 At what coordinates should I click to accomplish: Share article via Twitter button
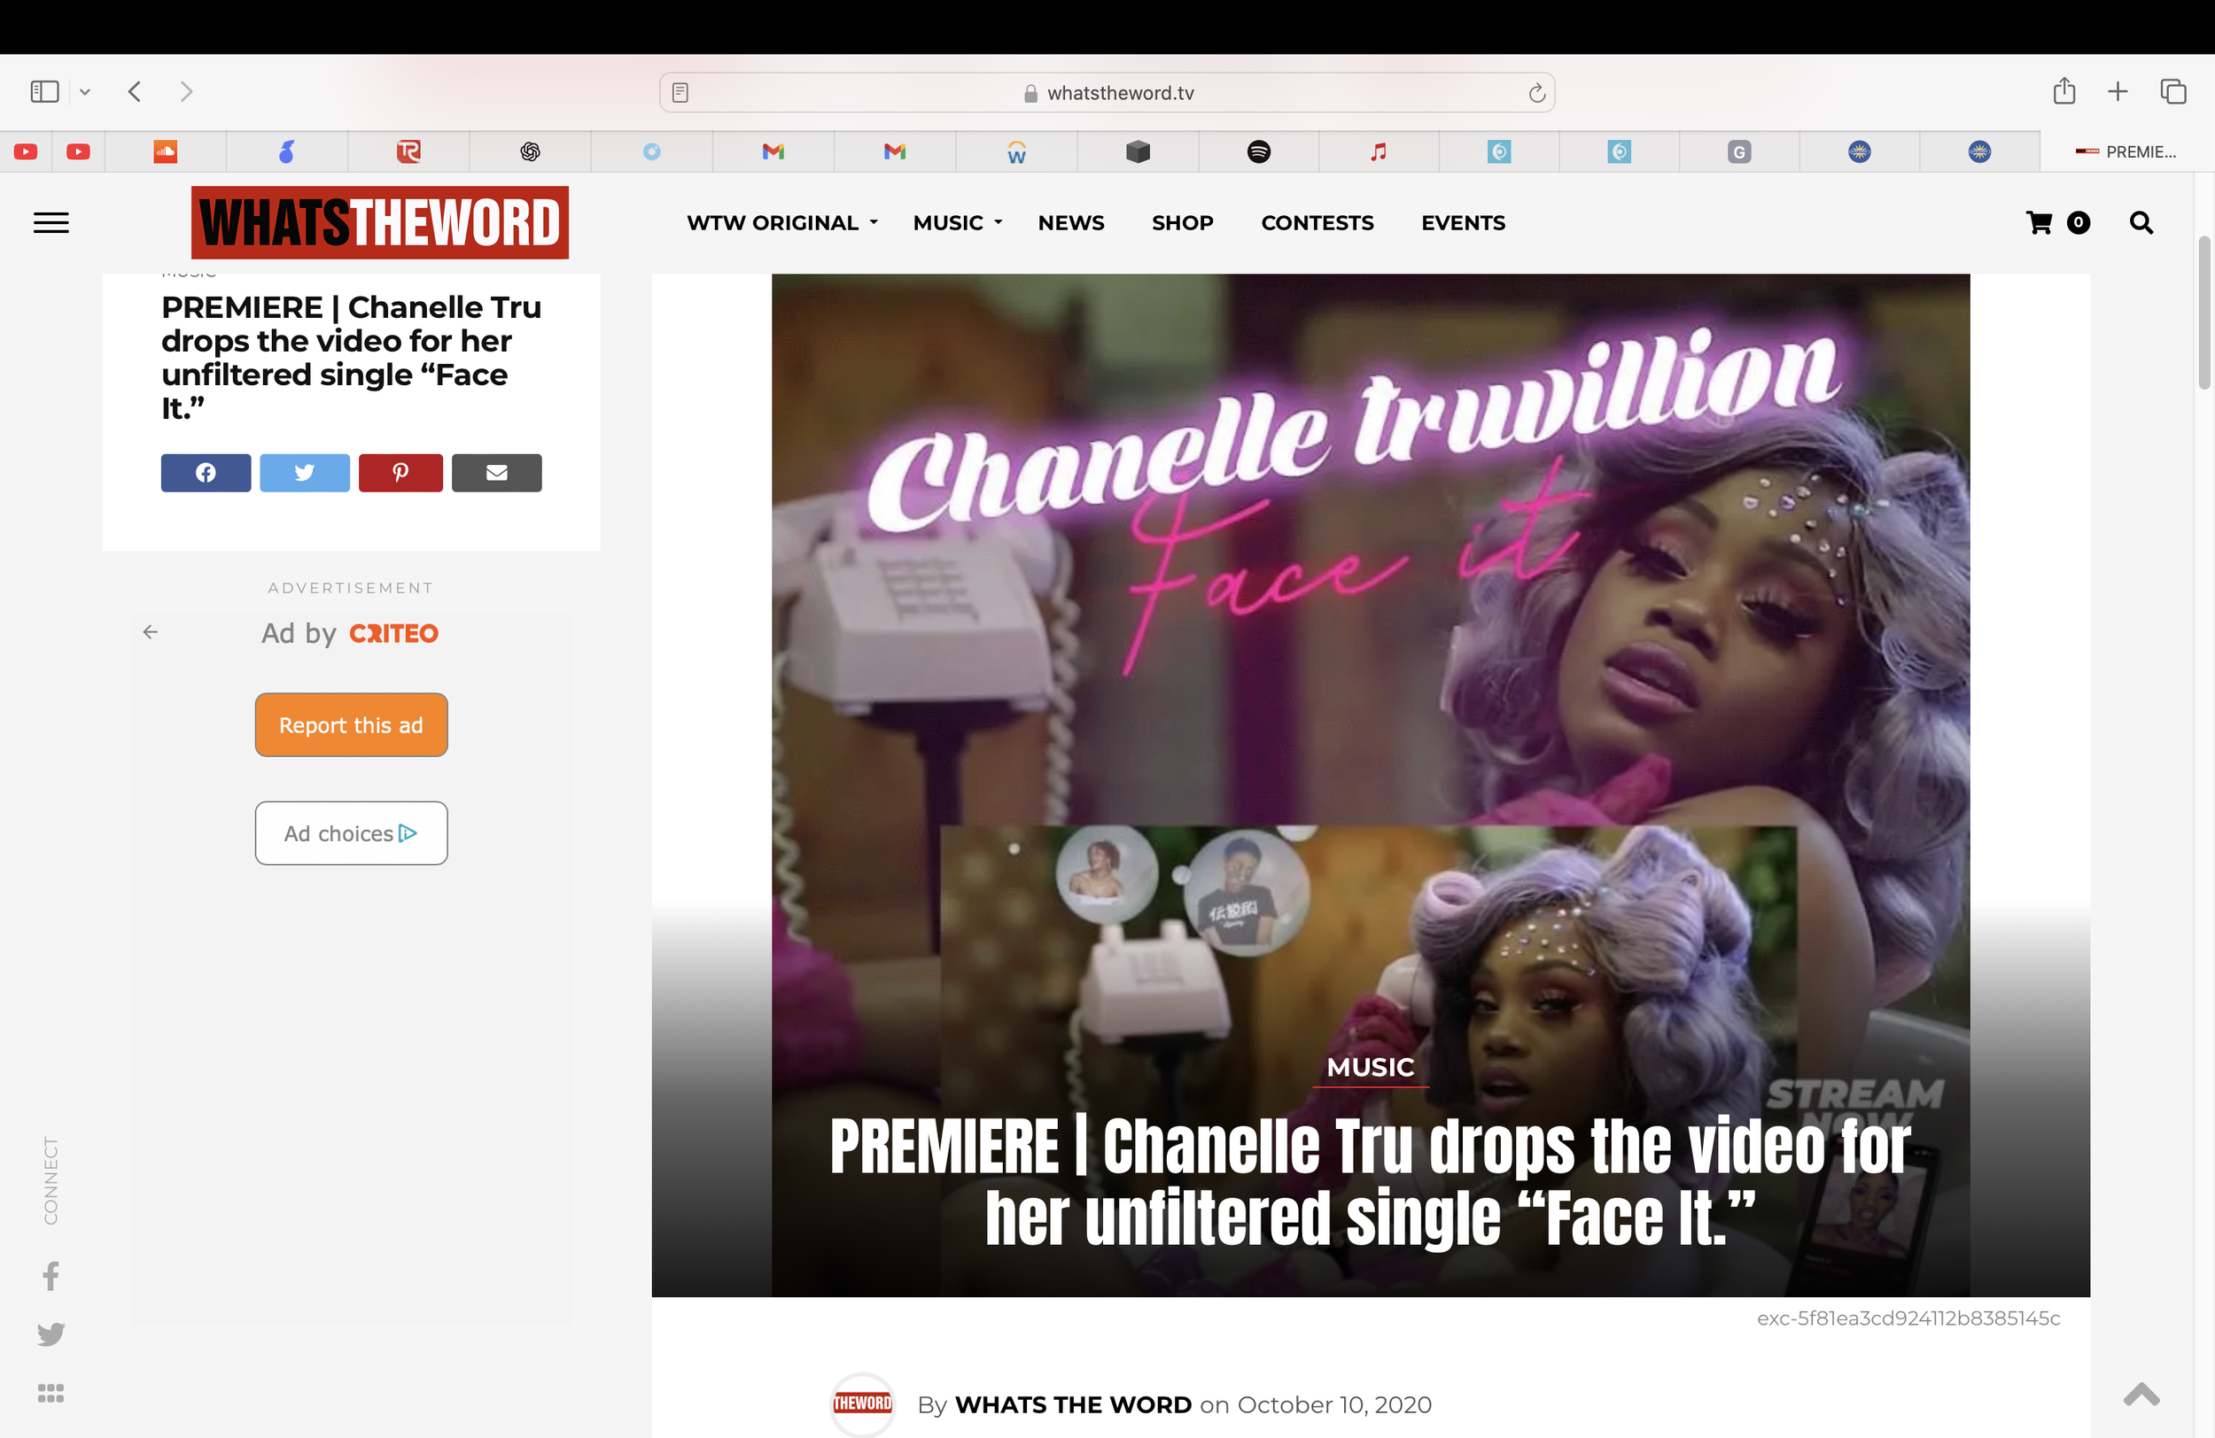304,473
